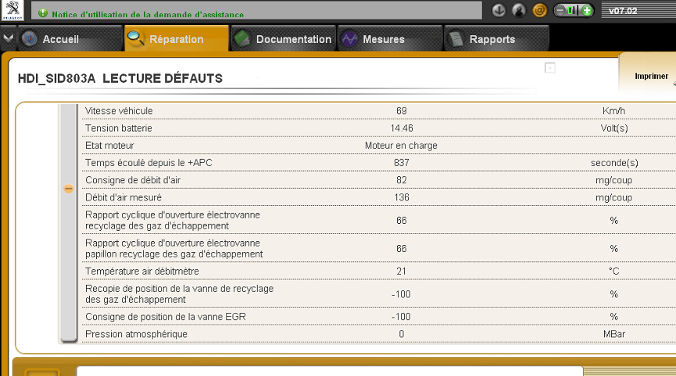
Task: Select Température air débitmètre row label
Action: [x=141, y=271]
